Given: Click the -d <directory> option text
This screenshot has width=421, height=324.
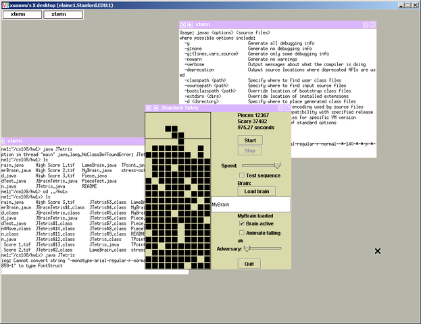Looking at the screenshot, I should pos(201,102).
